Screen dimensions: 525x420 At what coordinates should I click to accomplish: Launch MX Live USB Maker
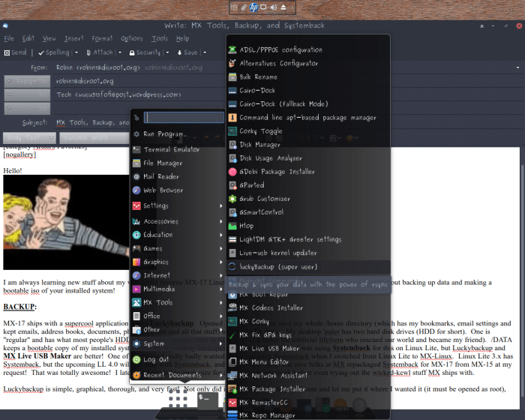[x=308, y=349]
